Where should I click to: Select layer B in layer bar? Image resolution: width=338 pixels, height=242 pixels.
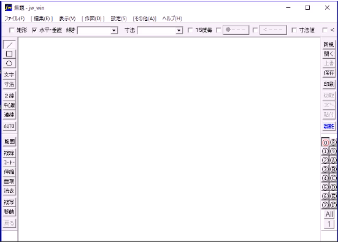[x=333, y=169]
